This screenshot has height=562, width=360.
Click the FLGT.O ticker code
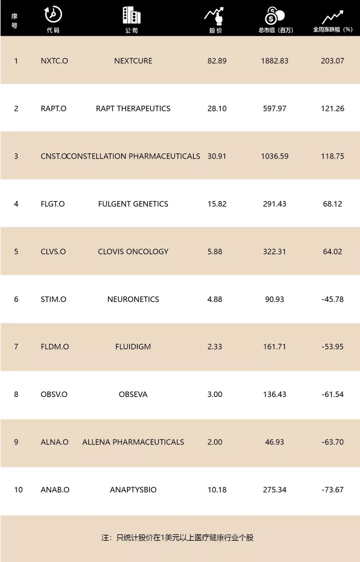pyautogui.click(x=53, y=204)
